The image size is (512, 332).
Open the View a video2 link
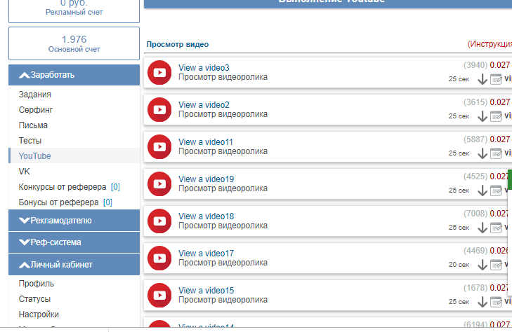click(204, 105)
